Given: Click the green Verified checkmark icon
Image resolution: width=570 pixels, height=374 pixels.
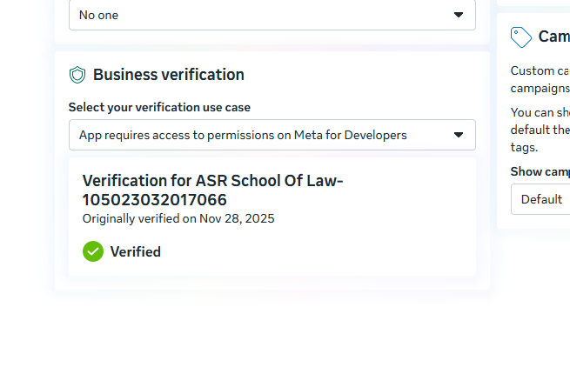Looking at the screenshot, I should pyautogui.click(x=93, y=251).
